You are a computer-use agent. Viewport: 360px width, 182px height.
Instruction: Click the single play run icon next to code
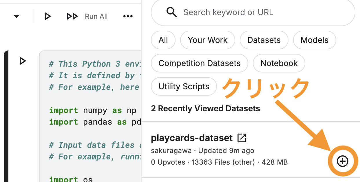[47, 16]
